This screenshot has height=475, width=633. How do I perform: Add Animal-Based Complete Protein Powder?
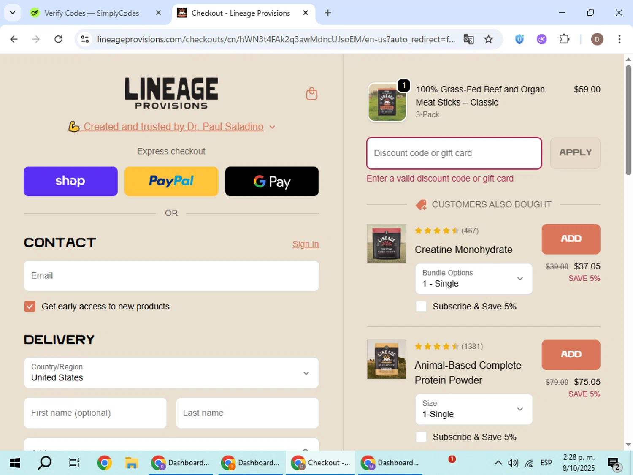coord(571,355)
